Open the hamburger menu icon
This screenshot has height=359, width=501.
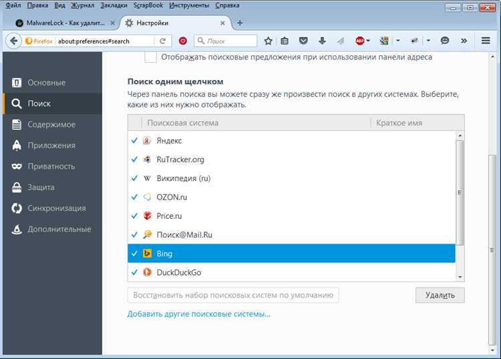click(x=486, y=41)
